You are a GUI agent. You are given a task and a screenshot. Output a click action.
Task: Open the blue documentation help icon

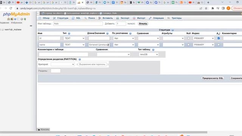tap(15, 19)
